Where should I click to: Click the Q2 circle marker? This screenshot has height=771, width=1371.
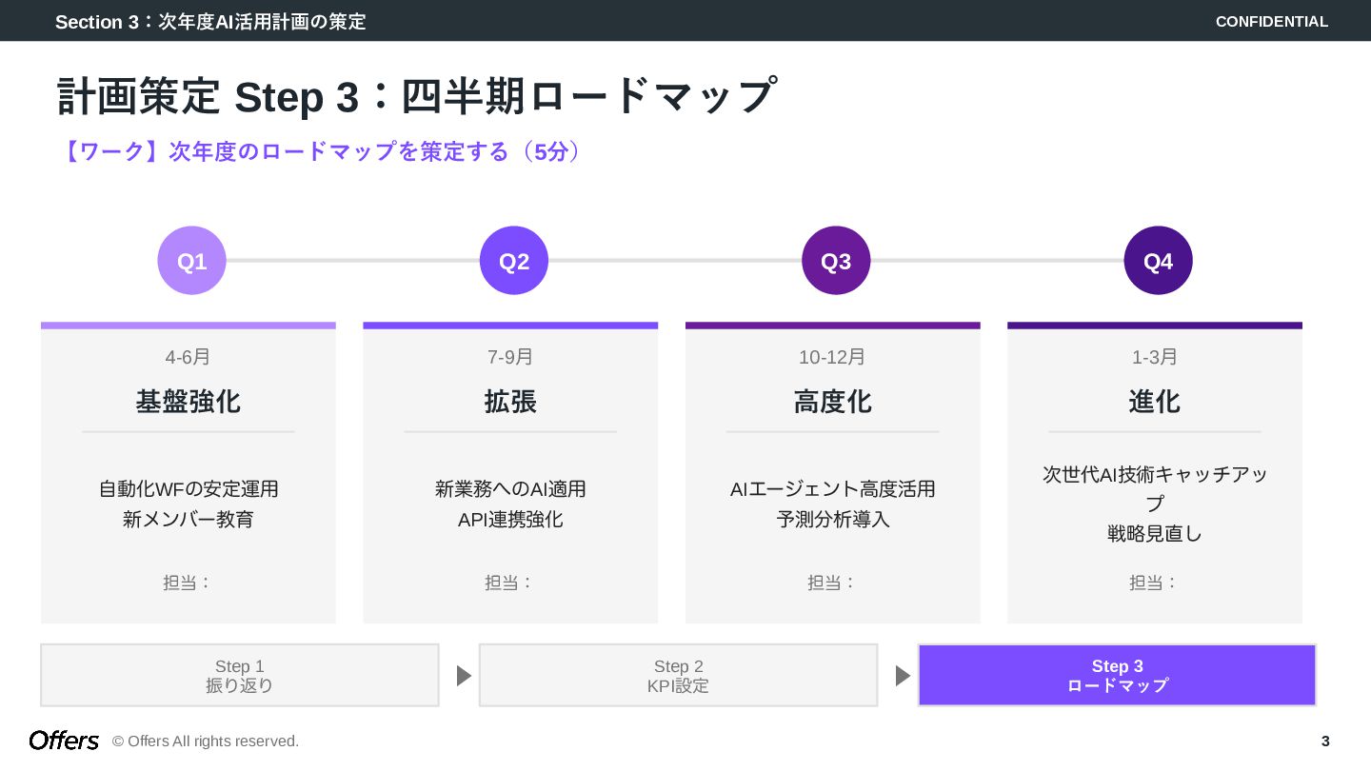pos(514,261)
